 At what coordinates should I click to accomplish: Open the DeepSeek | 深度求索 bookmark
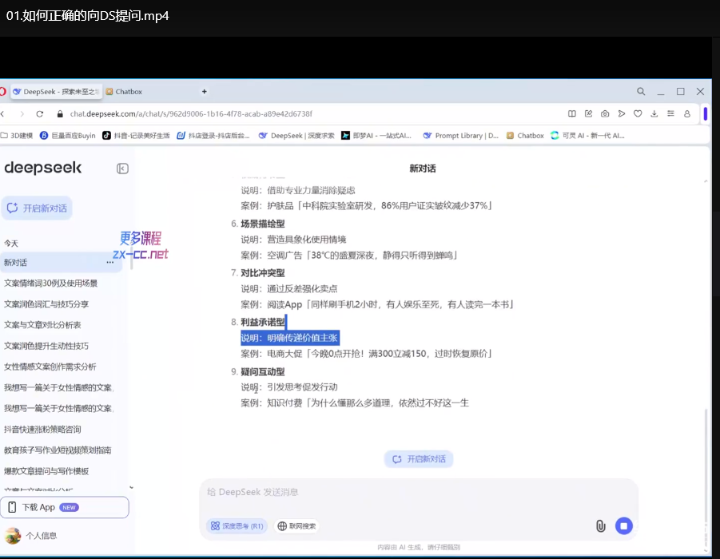pyautogui.click(x=296, y=136)
